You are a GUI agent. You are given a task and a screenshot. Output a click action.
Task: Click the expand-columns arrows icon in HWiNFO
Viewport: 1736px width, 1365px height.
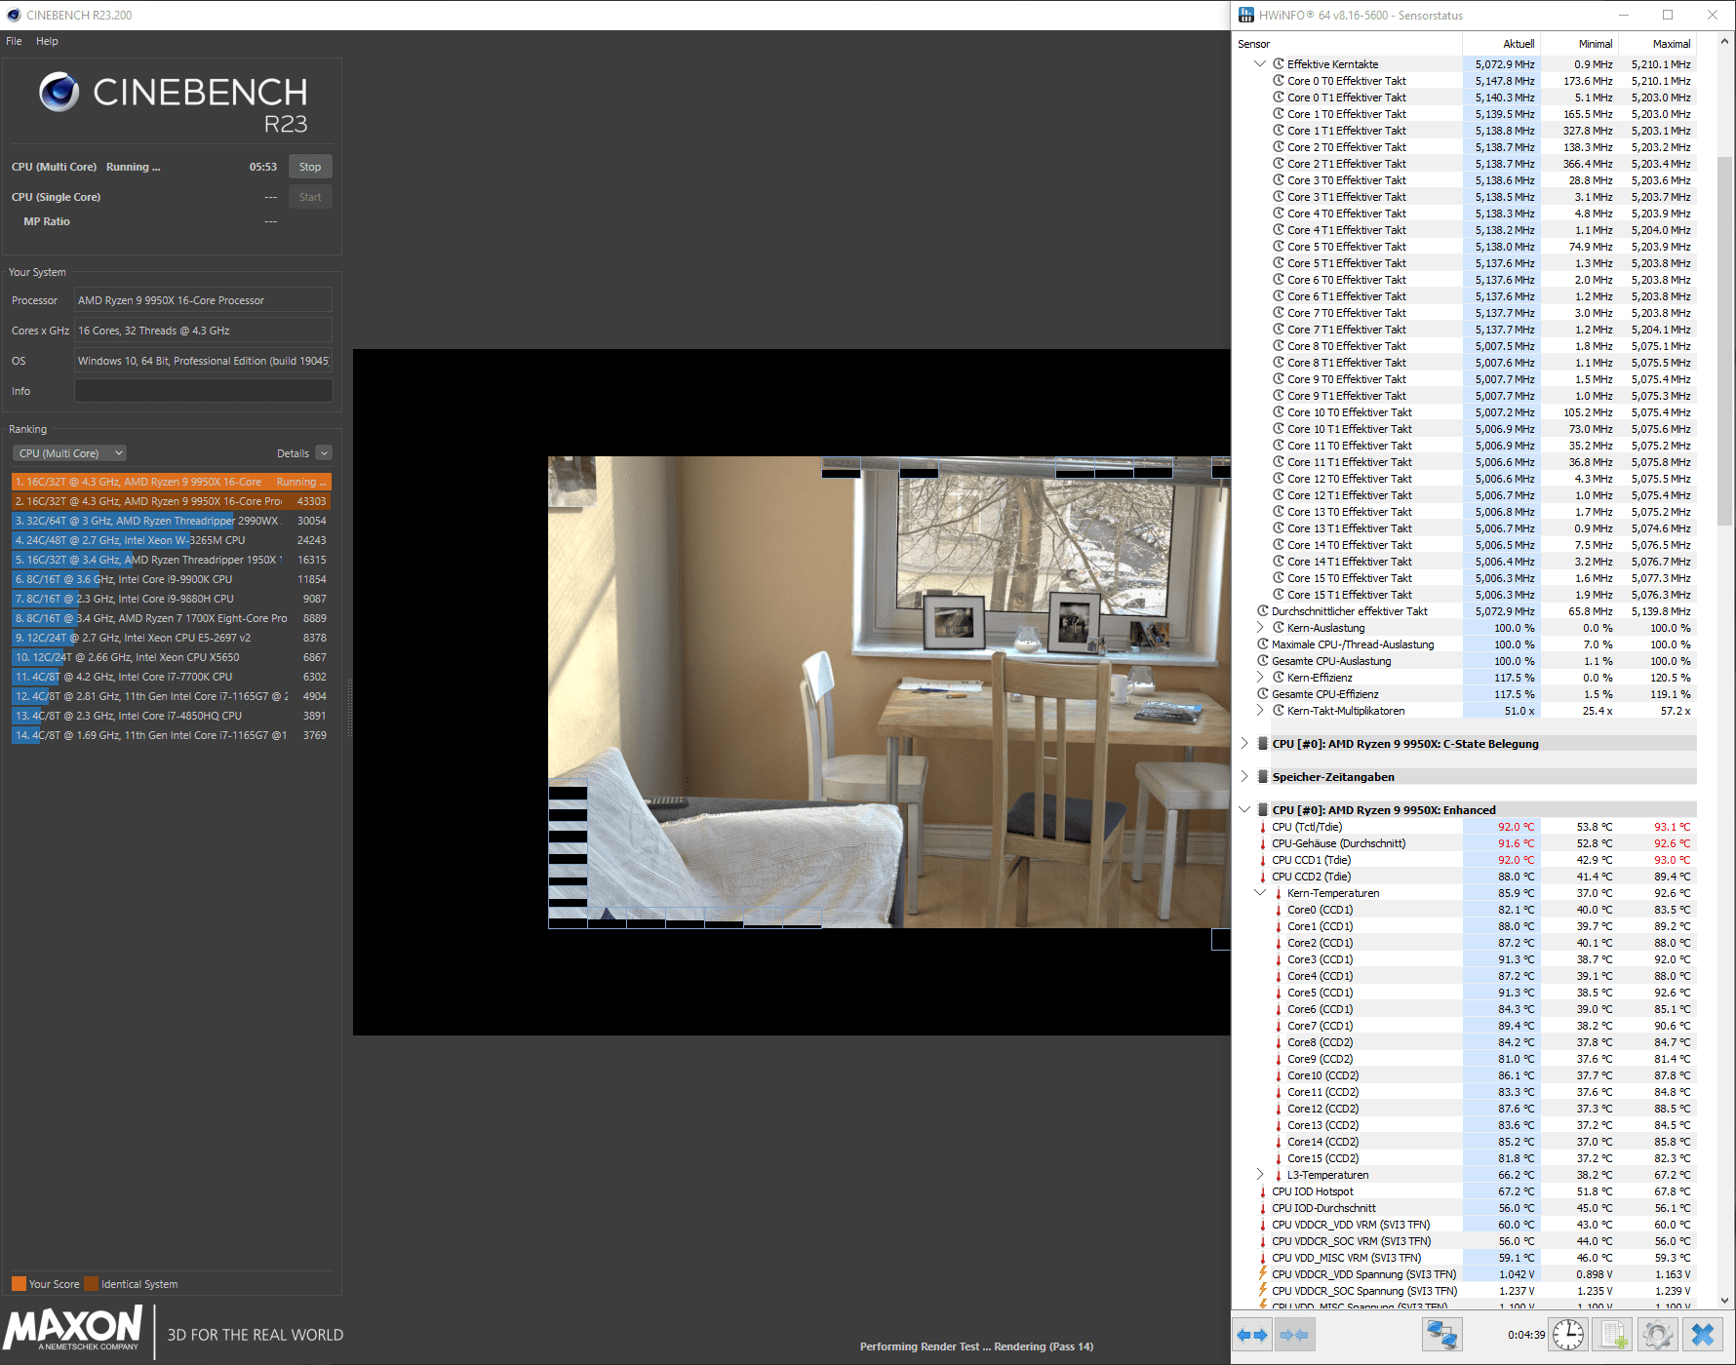click(1252, 1335)
